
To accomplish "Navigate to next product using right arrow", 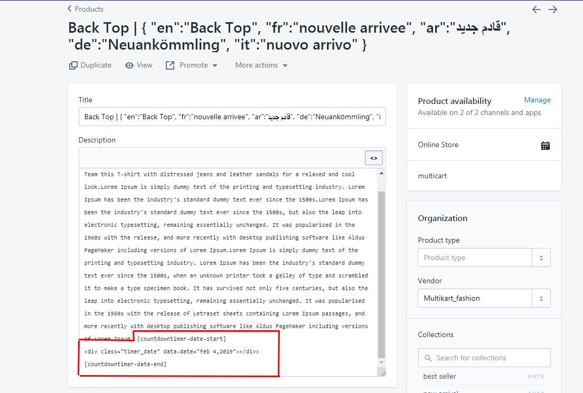I will pos(552,9).
